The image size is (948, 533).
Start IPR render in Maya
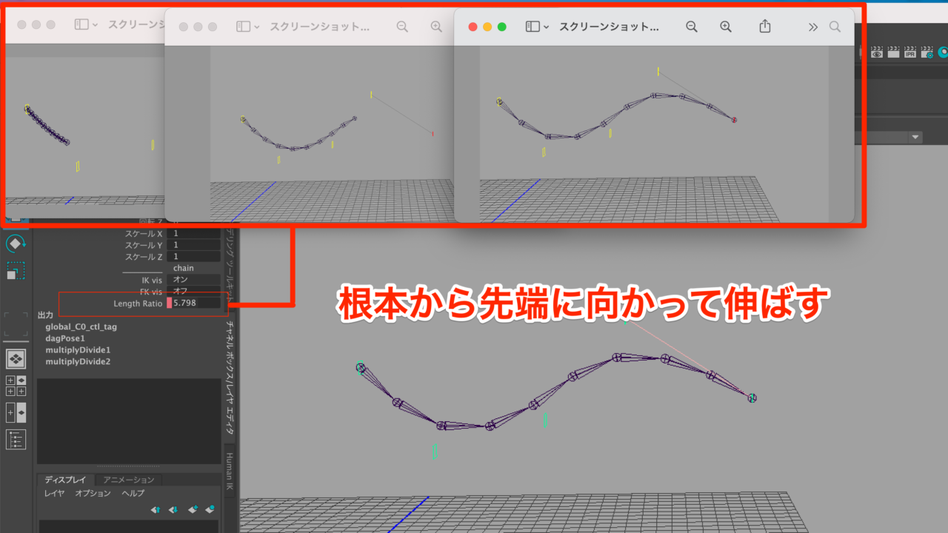[910, 53]
